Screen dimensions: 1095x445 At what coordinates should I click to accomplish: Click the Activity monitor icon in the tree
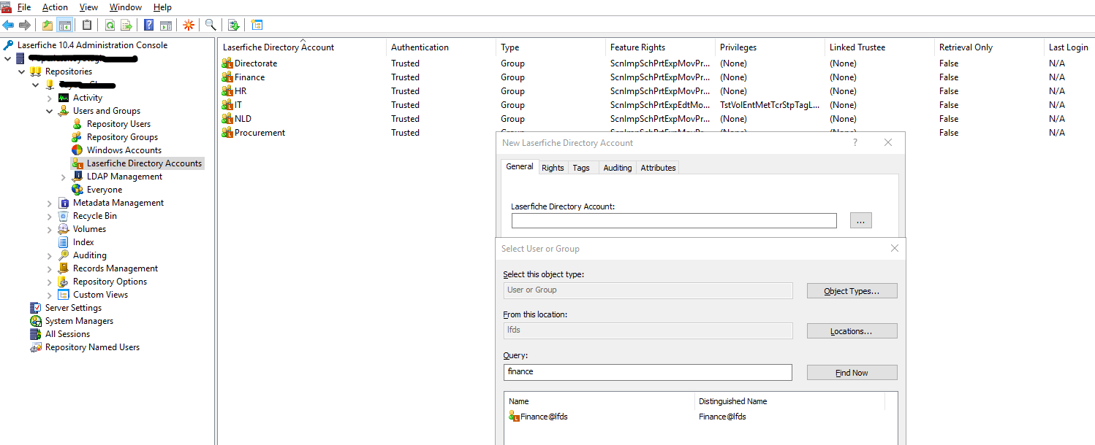pyautogui.click(x=64, y=98)
